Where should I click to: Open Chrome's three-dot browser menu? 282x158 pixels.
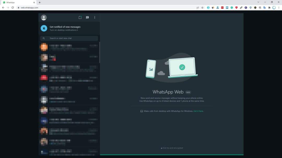pos(279,8)
